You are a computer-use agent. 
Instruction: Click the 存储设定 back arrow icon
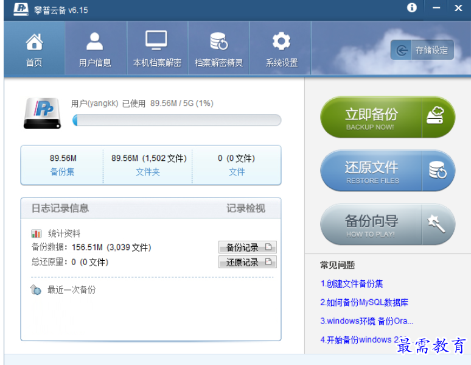(x=402, y=50)
